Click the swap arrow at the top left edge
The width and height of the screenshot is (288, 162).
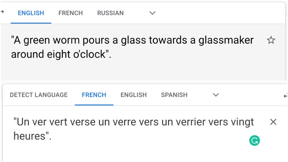coord(2,12)
